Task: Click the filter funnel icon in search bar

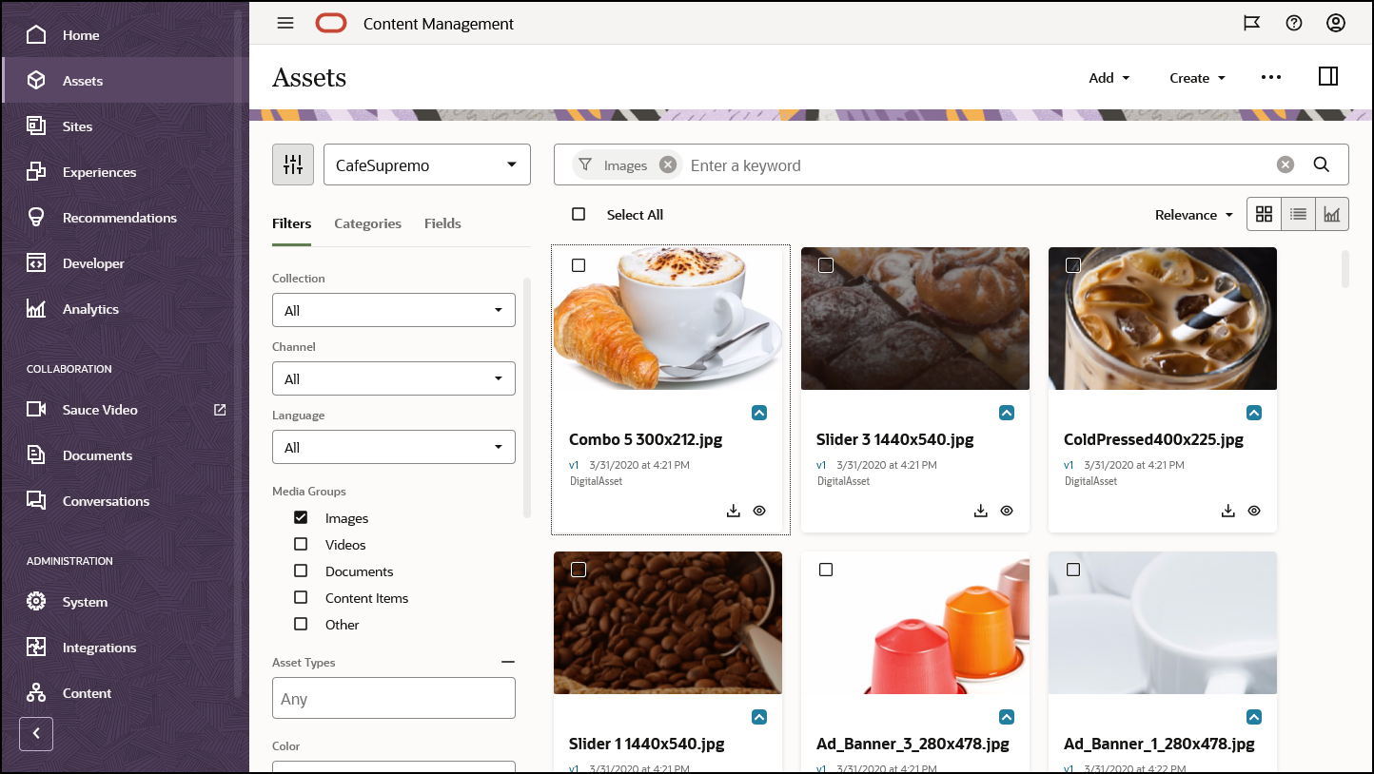Action: (x=585, y=164)
